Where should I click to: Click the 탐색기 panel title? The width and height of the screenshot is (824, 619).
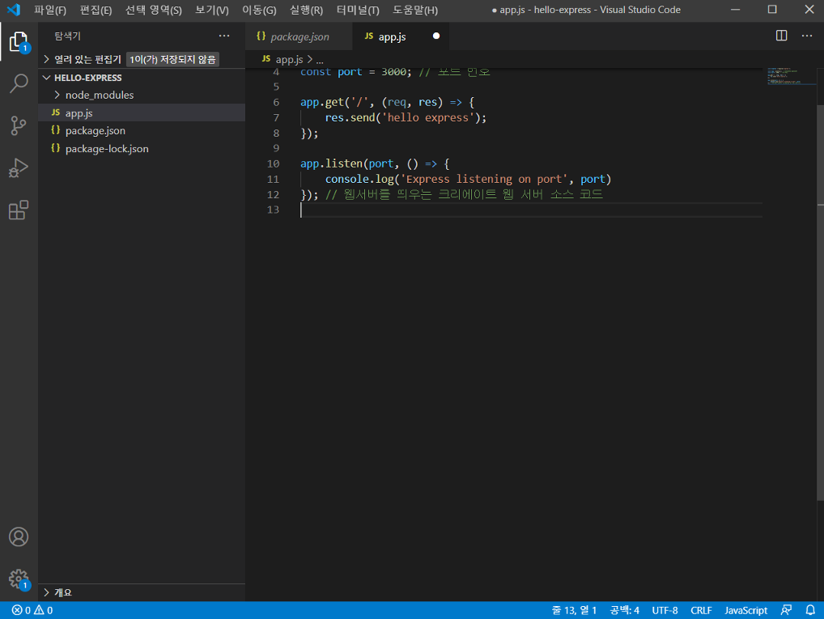(x=67, y=36)
